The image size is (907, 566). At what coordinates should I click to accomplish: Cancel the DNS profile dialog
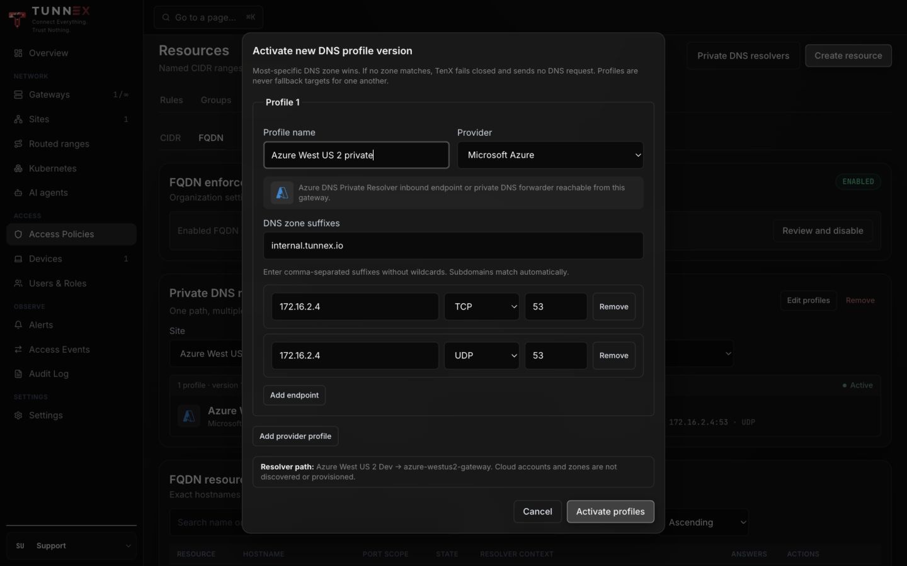tap(537, 512)
